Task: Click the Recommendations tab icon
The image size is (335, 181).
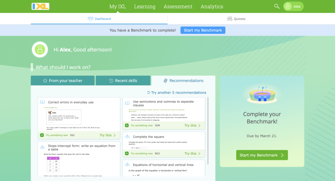Action: (165, 81)
